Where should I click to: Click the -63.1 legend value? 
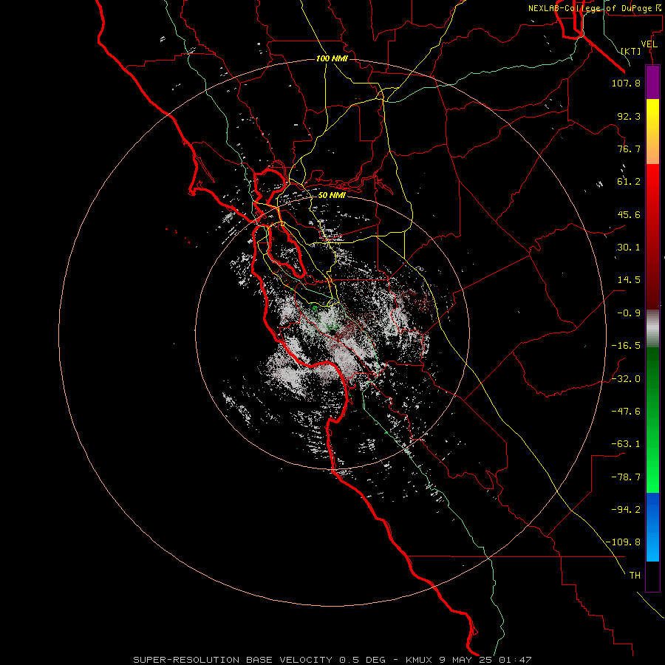click(x=626, y=444)
